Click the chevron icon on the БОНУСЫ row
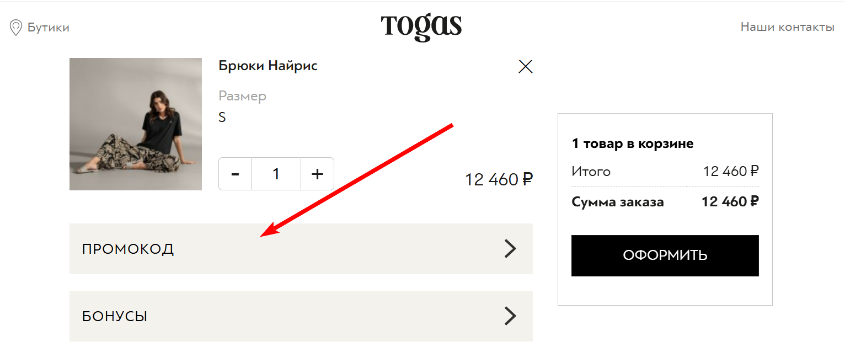The height and width of the screenshot is (352, 845). click(511, 316)
